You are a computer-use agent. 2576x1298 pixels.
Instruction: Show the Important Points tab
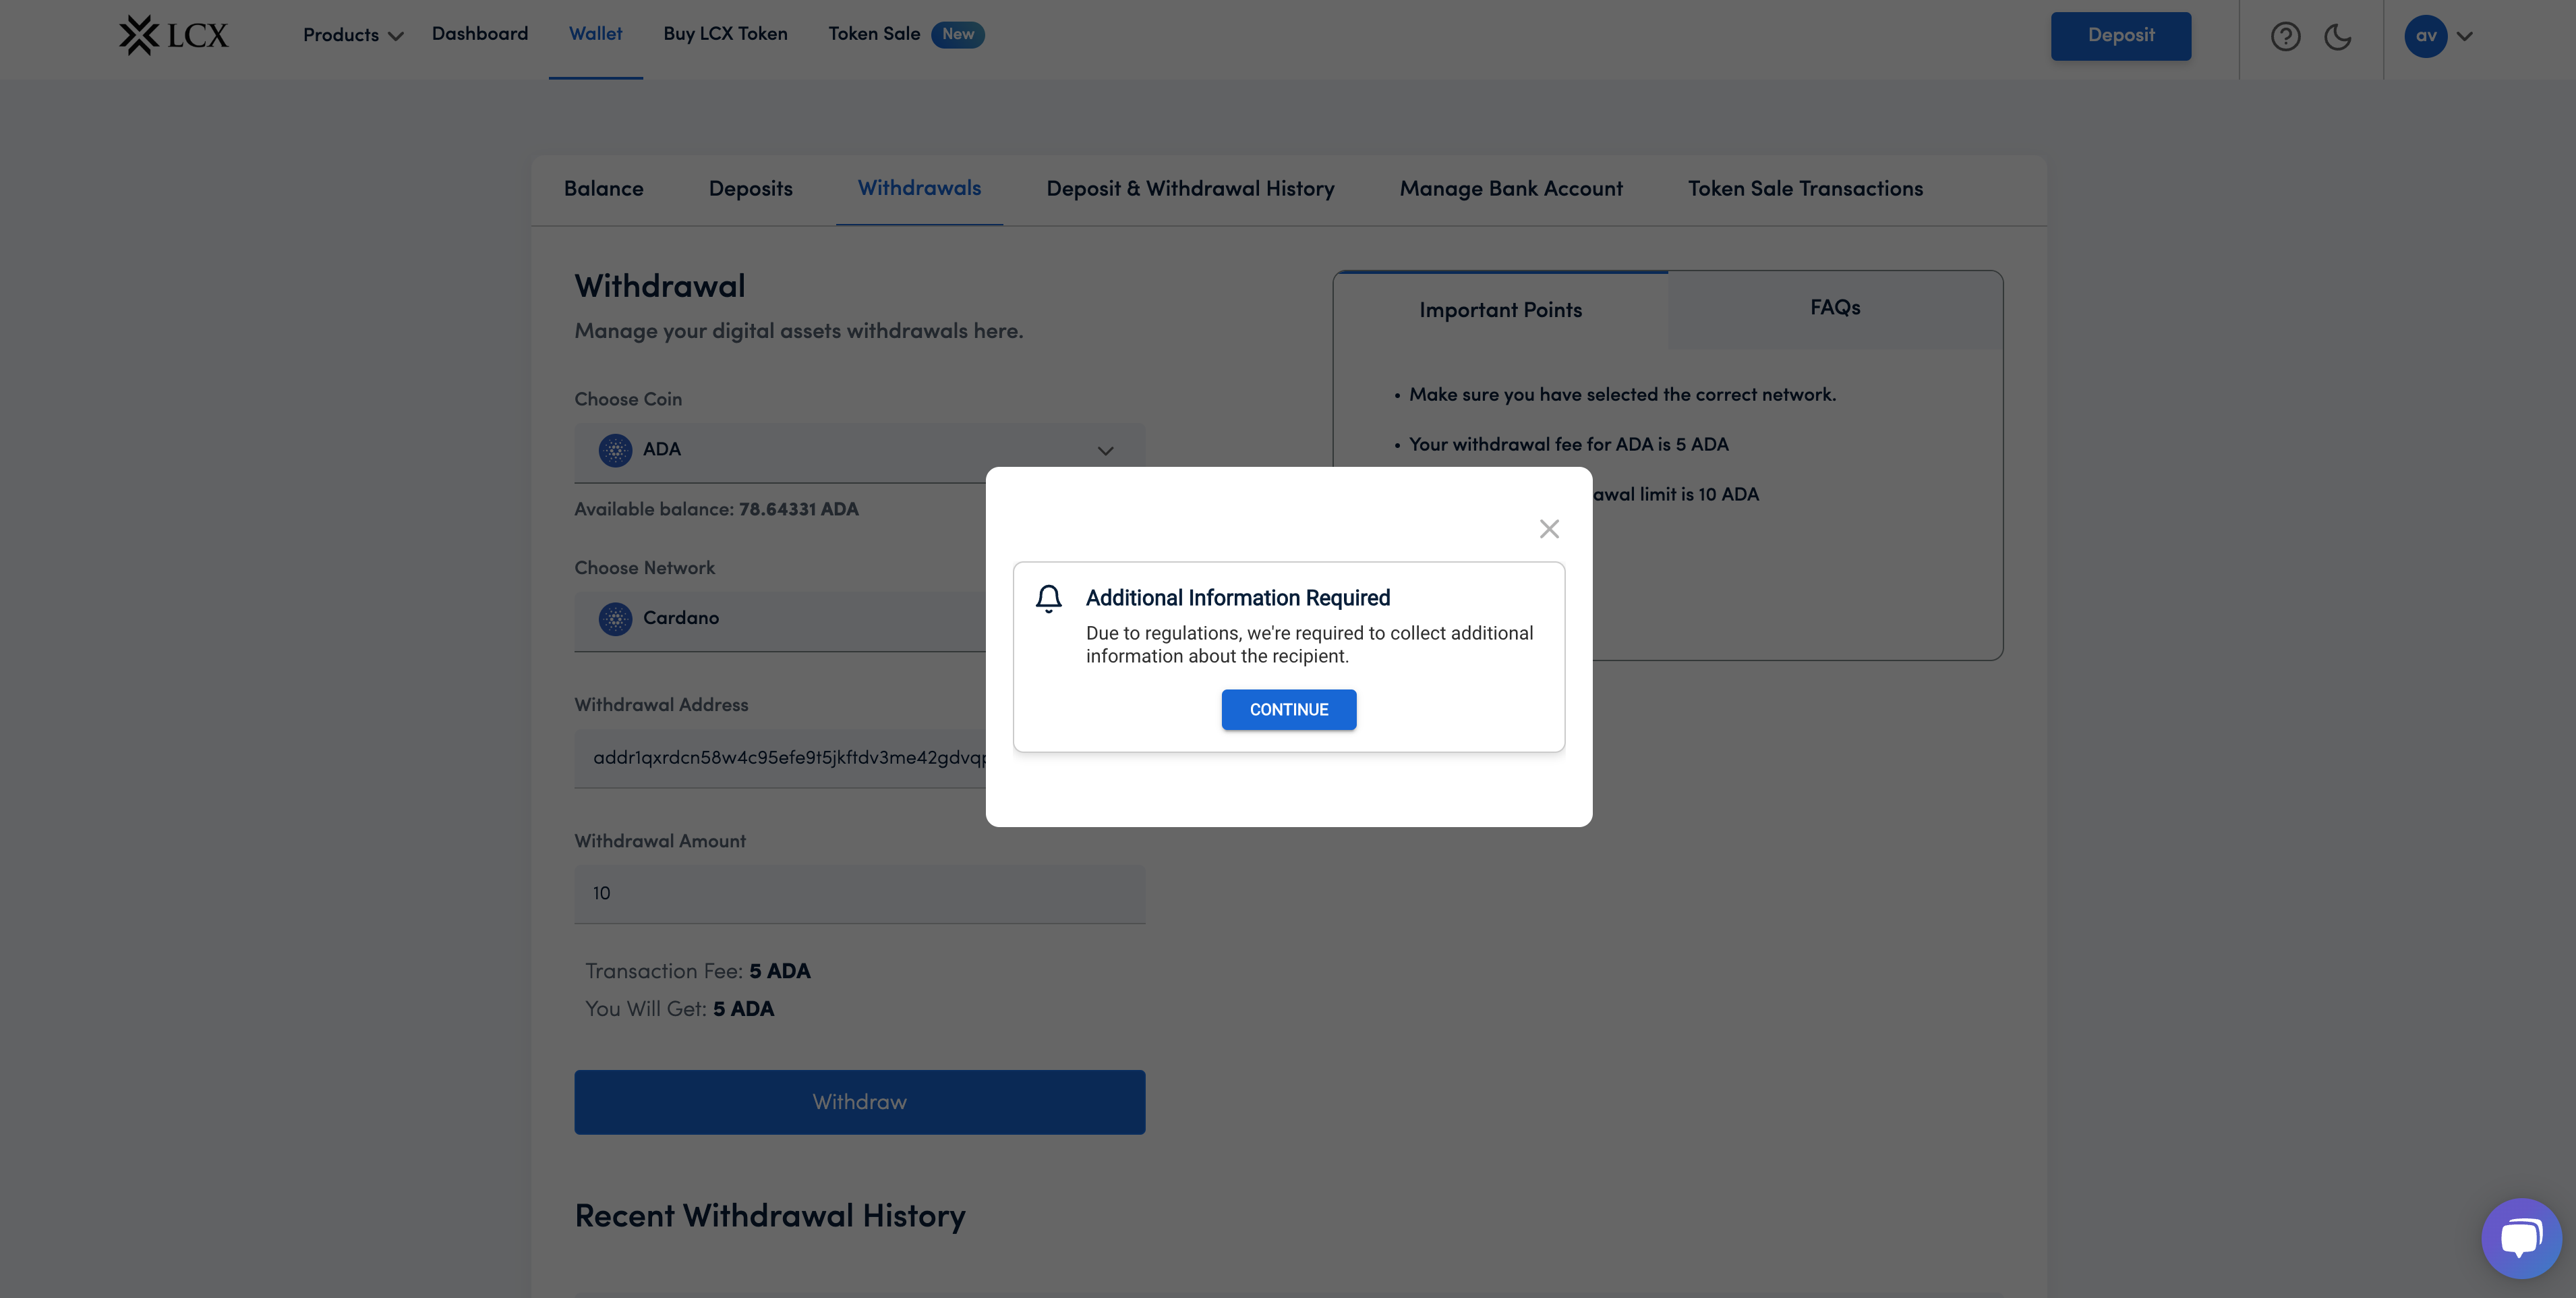tap(1500, 310)
